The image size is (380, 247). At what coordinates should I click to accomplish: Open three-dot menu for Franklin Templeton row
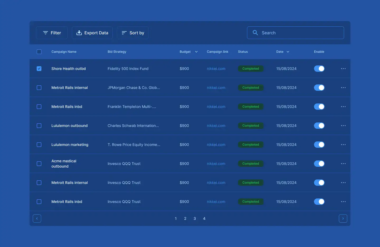point(343,107)
